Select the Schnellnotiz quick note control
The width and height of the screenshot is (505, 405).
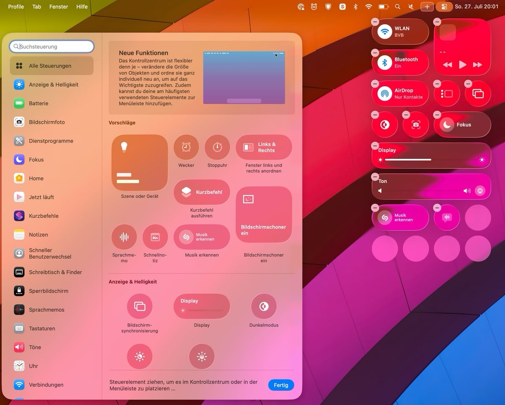pos(155,237)
